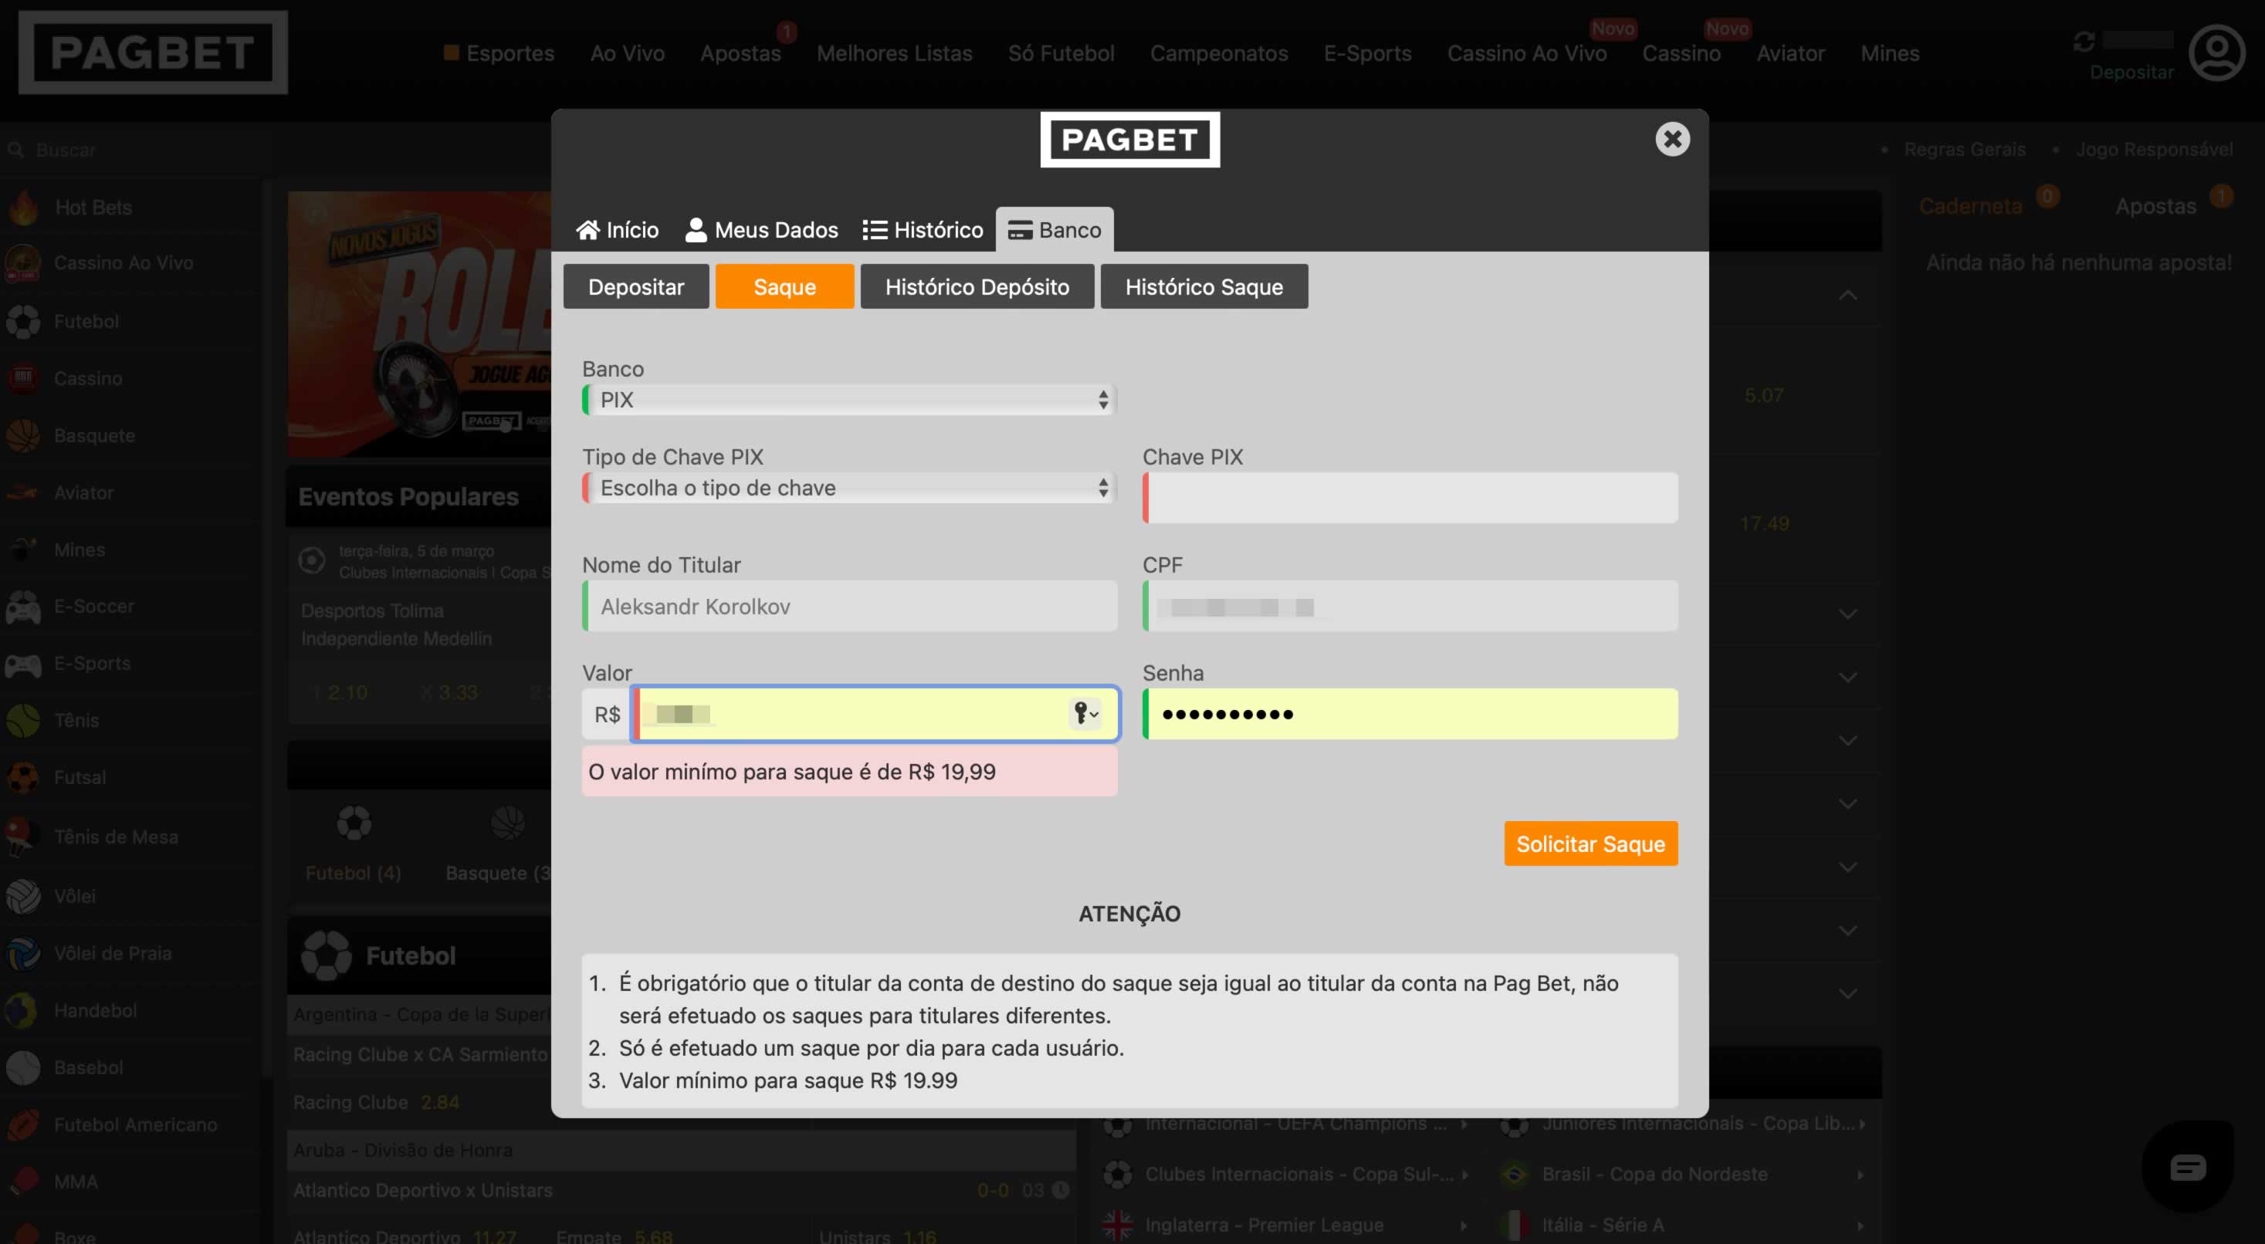2265x1244 pixels.
Task: Click the Basquete ball sidebar icon
Action: point(23,436)
